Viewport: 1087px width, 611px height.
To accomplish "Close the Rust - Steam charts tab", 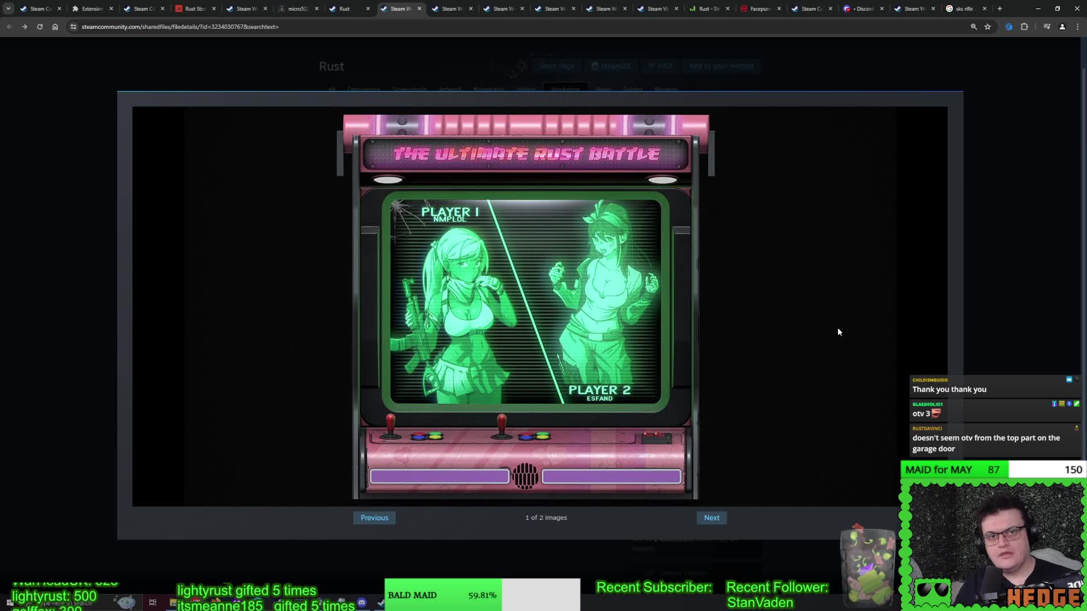I will (727, 8).
